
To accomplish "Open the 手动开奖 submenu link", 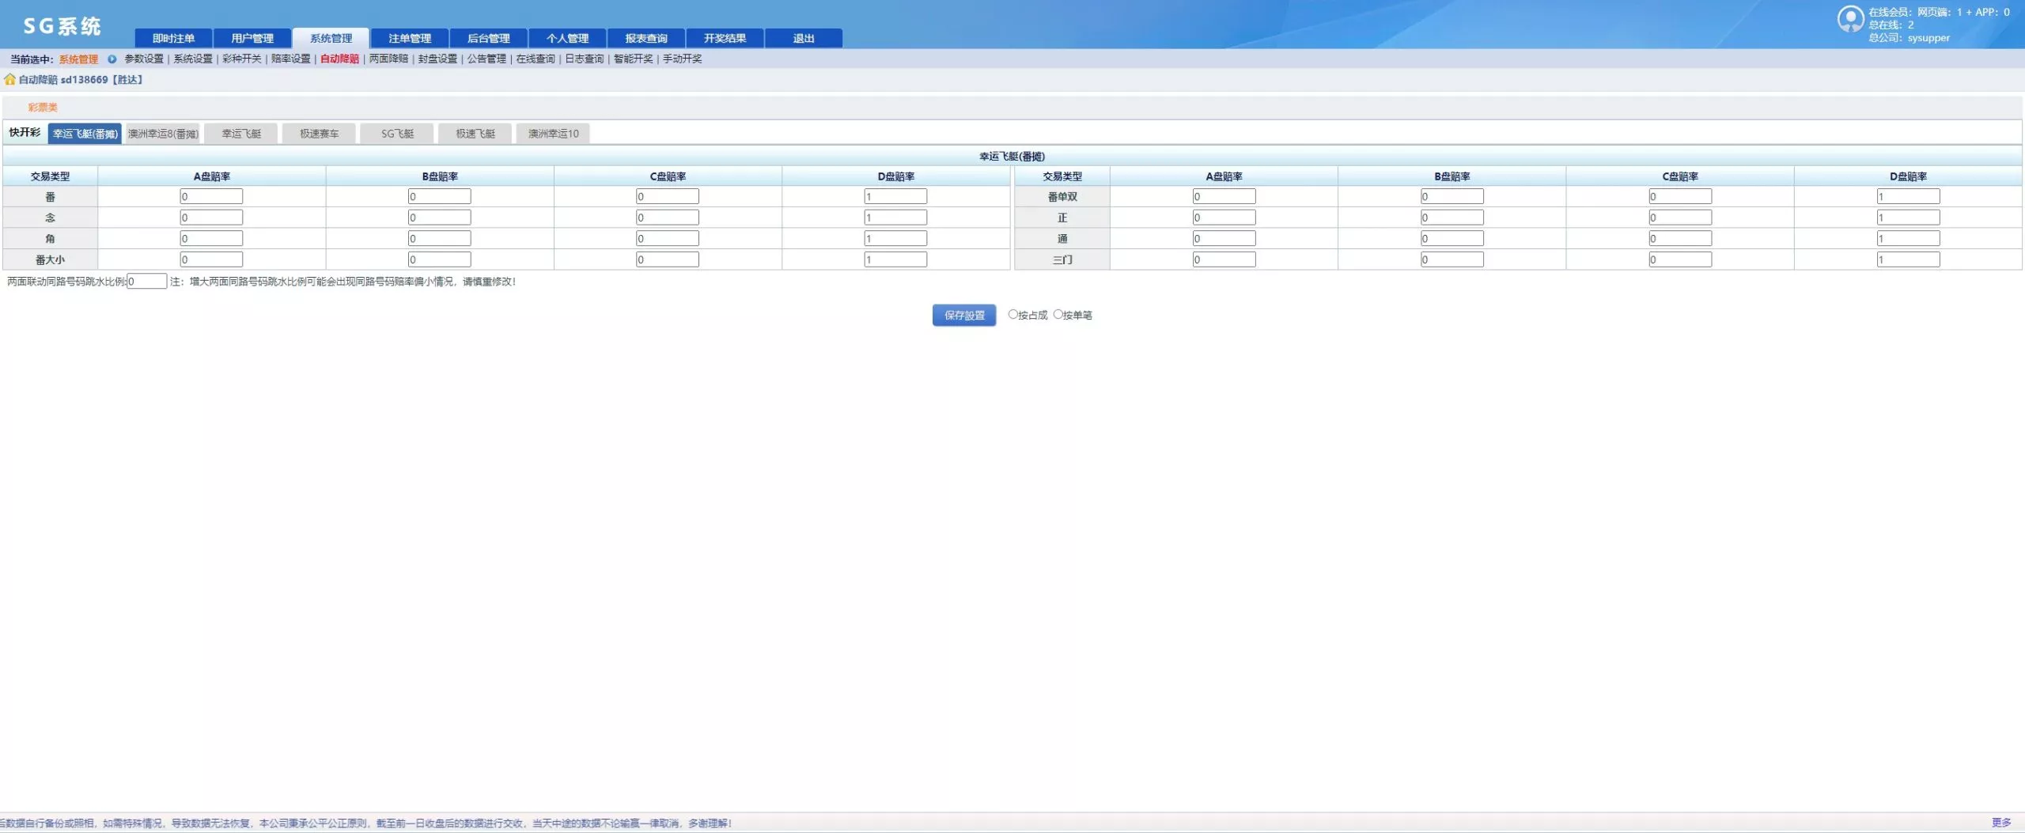I will point(682,59).
